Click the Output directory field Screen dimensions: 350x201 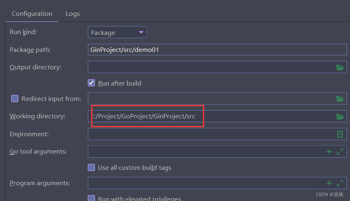point(218,67)
